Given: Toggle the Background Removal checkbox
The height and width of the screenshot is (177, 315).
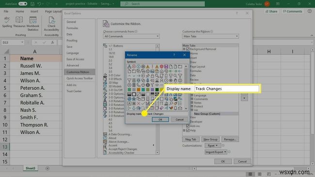Looking at the screenshot, I should (x=188, y=49).
